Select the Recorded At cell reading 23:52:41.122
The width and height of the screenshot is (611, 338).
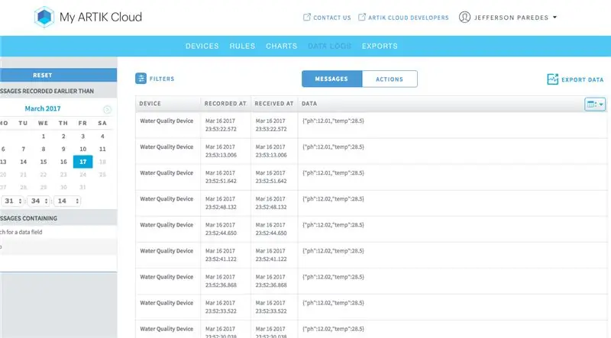click(225, 255)
